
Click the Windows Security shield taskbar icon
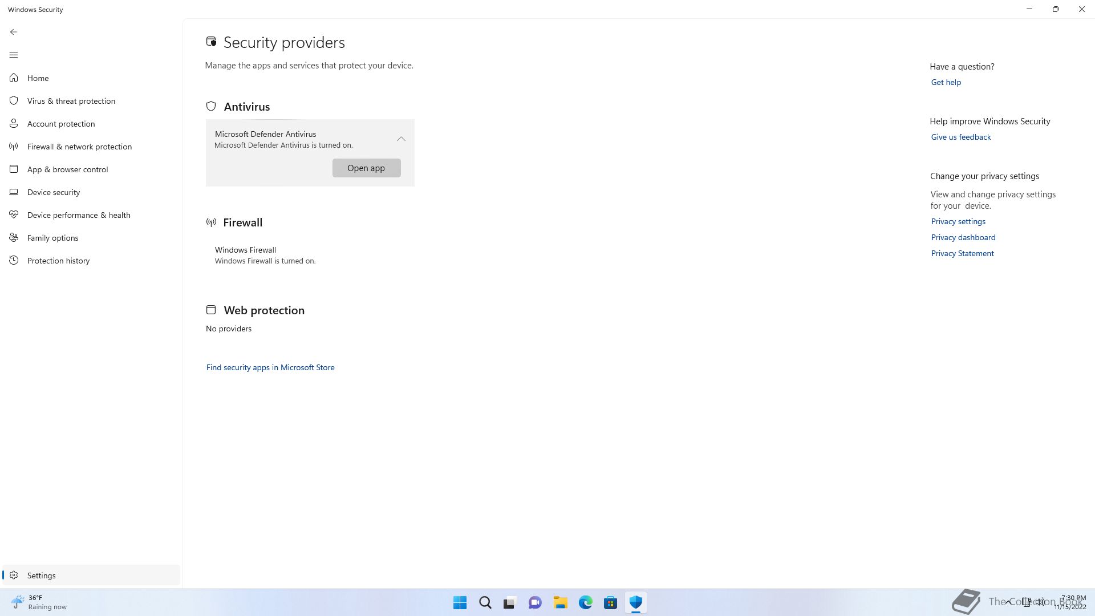pos(635,602)
